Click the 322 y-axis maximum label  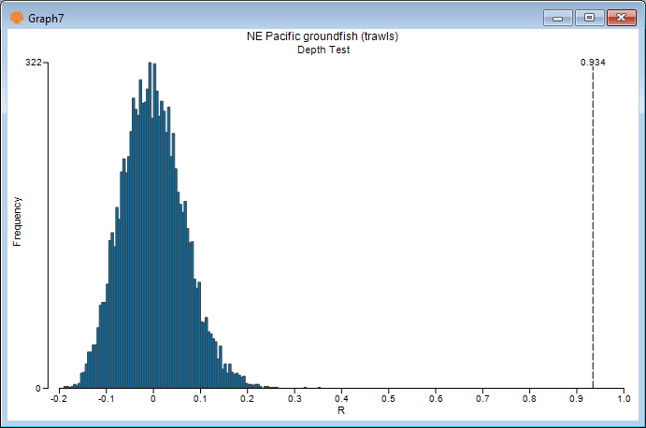[x=32, y=63]
